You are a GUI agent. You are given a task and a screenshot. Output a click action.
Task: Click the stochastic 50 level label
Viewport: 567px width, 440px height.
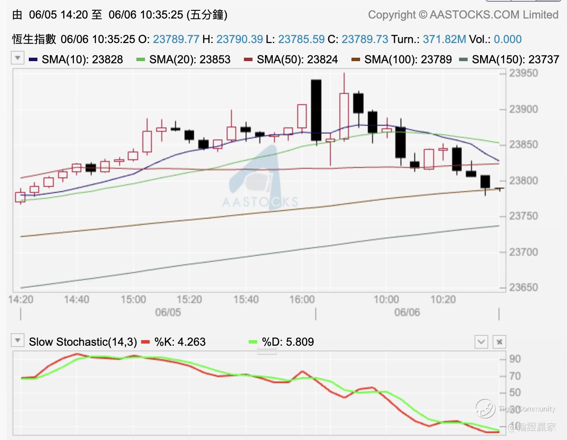click(515, 393)
